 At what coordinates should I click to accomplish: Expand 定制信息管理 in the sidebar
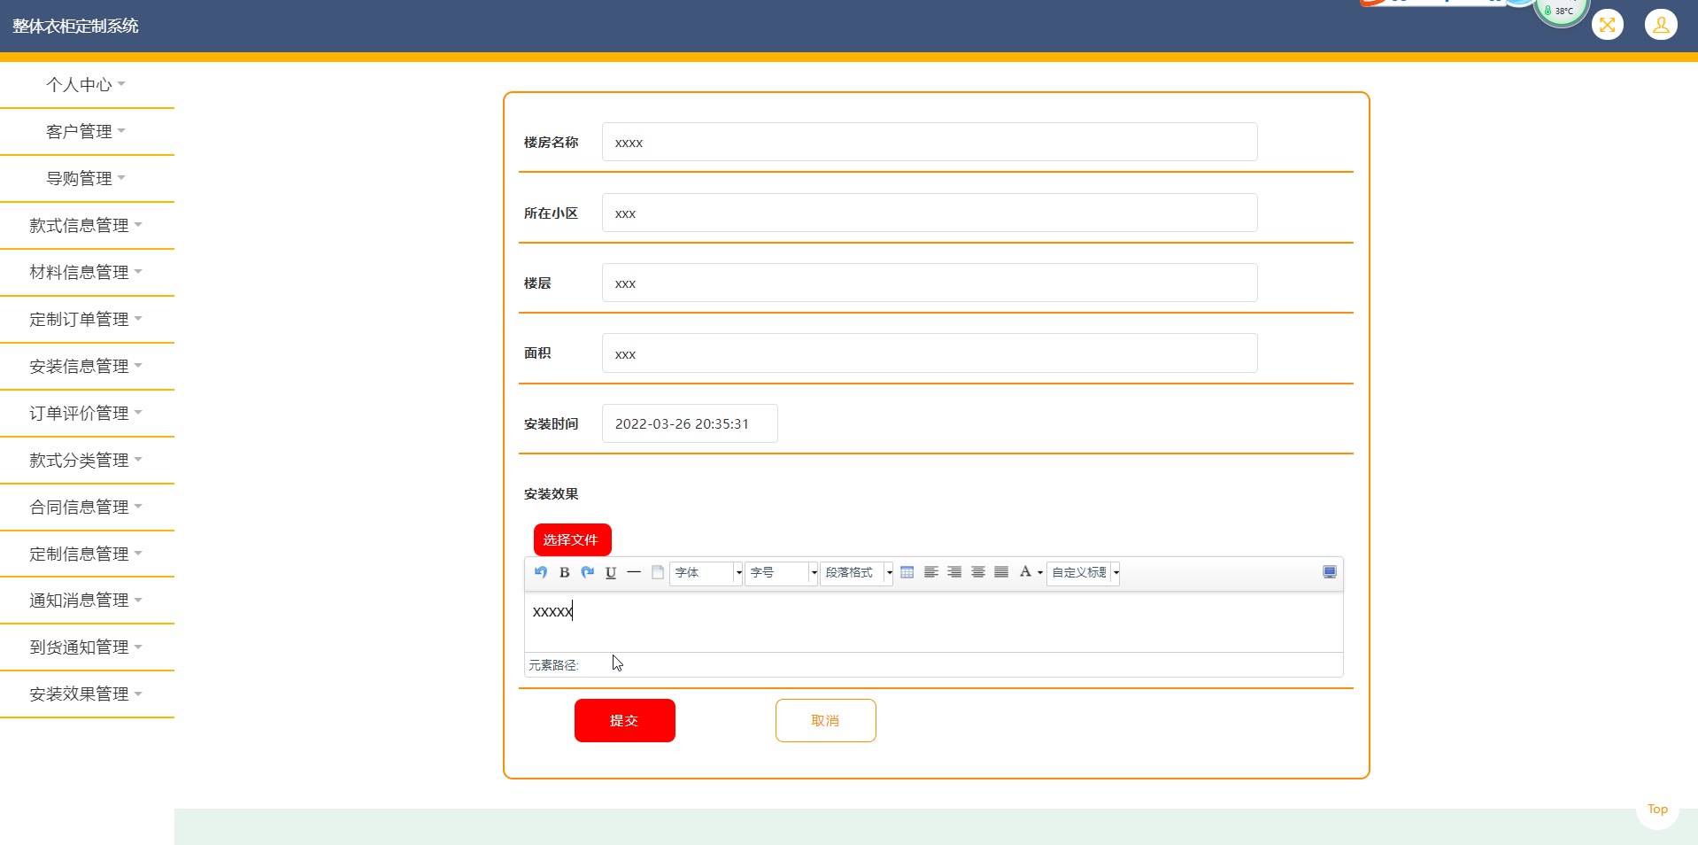coord(87,554)
